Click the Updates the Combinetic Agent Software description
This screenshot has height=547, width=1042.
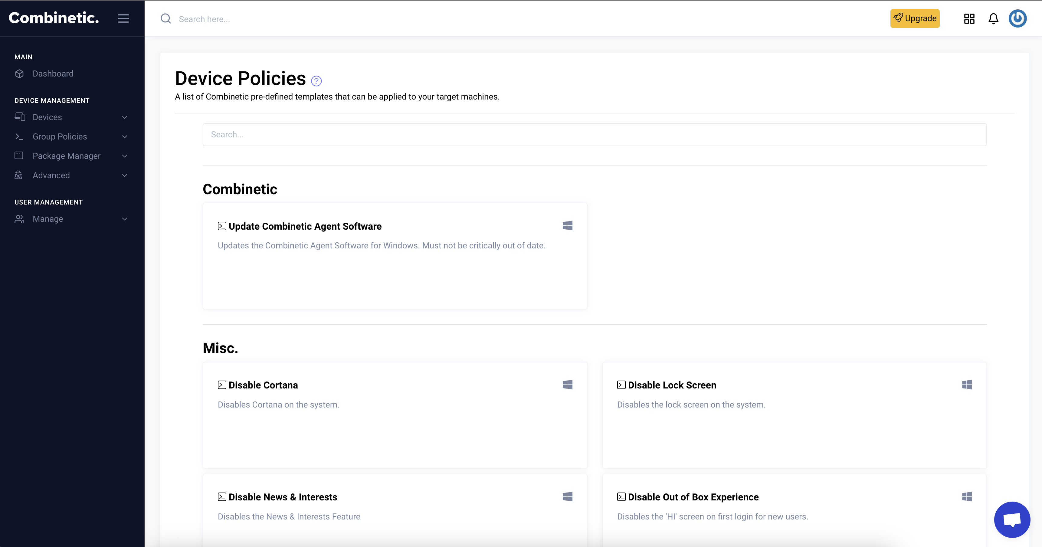tap(382, 246)
